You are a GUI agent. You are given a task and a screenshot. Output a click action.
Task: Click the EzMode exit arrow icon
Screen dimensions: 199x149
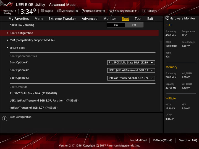171,140
